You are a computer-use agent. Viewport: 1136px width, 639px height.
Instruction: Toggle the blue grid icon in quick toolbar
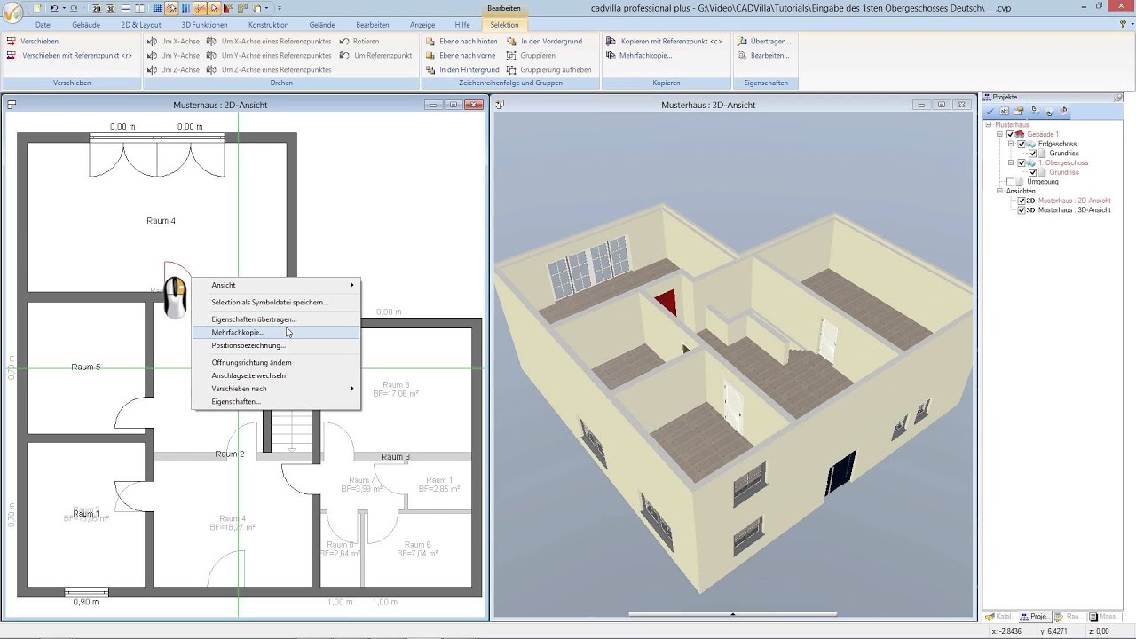pos(157,9)
